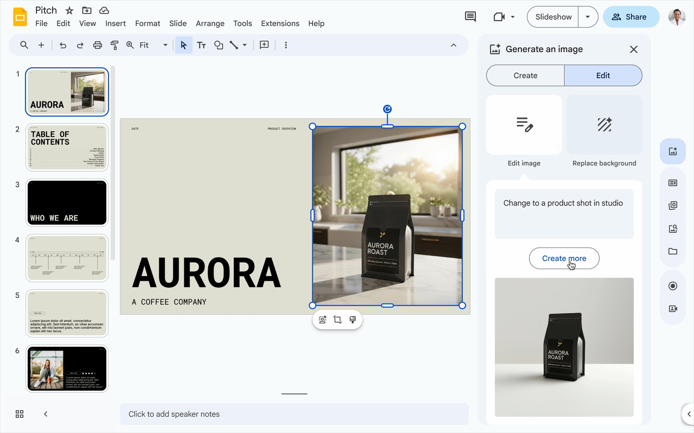Viewport: 694px width, 433px height.
Task: Click the Crop image icon below picture
Action: 338,320
